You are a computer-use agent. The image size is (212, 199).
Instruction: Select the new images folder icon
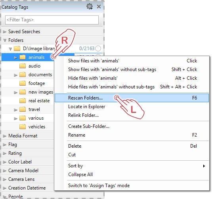23,92
